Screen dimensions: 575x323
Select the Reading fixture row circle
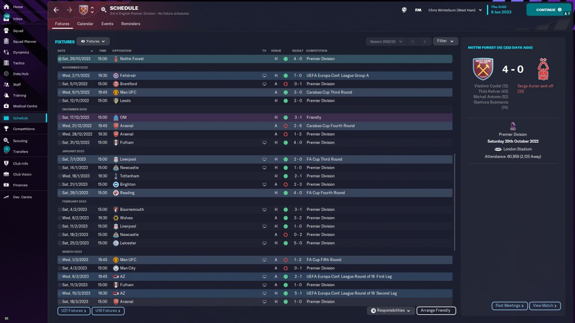(60, 193)
